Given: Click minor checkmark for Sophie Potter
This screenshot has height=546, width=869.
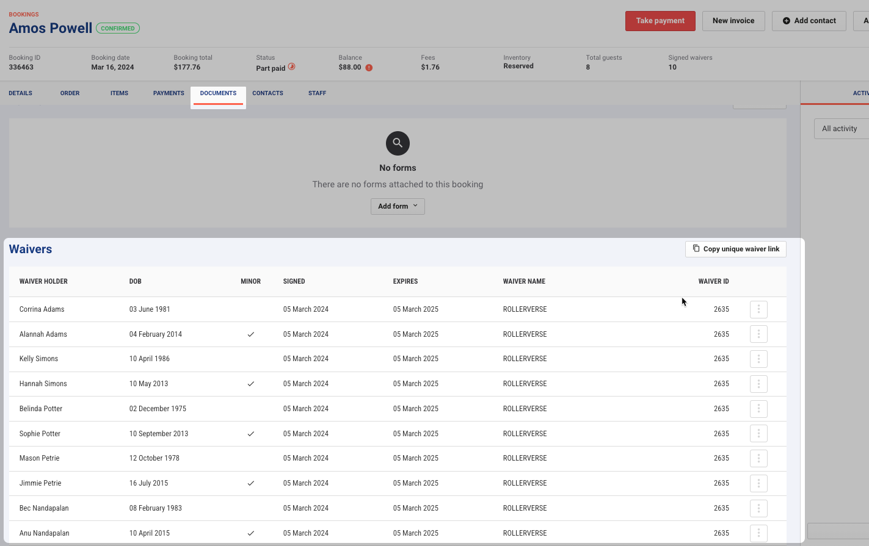Looking at the screenshot, I should point(250,434).
